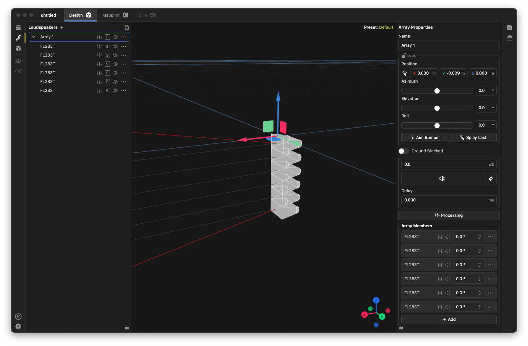Open settings gear in sidebar
528x346 pixels.
click(x=18, y=326)
